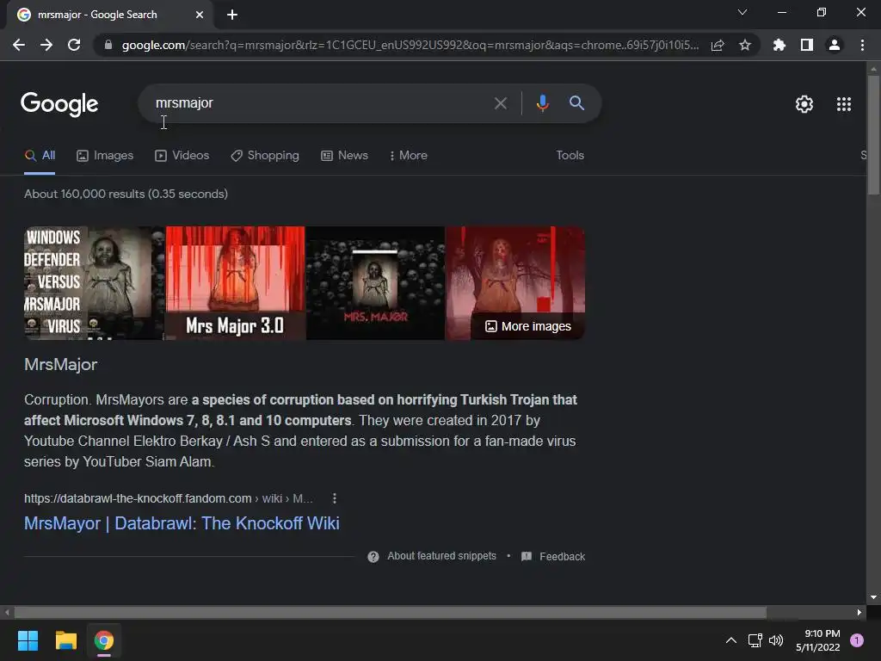Click the MrsMajor heading text
881x661 pixels.
click(61, 364)
